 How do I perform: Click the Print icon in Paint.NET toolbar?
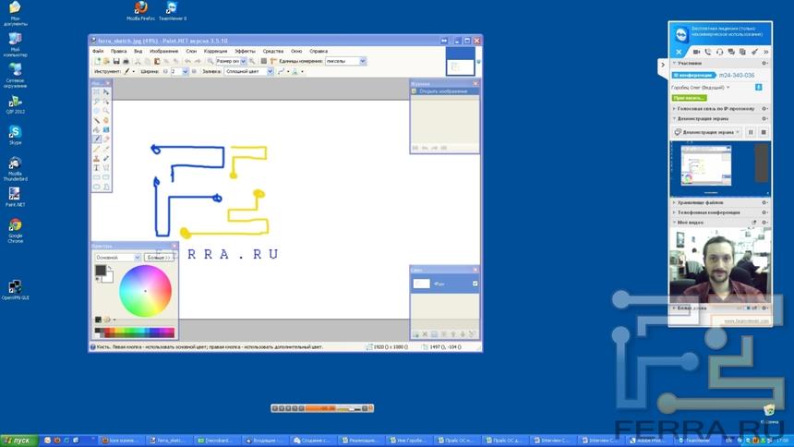(126, 61)
